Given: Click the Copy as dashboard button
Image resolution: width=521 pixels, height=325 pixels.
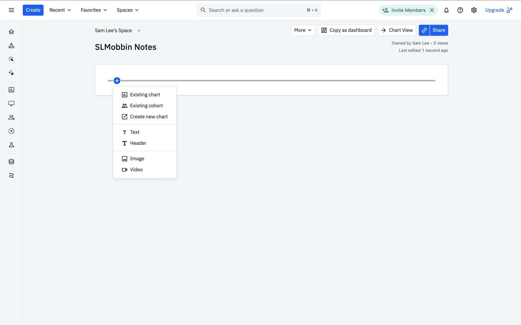Looking at the screenshot, I should 346,30.
